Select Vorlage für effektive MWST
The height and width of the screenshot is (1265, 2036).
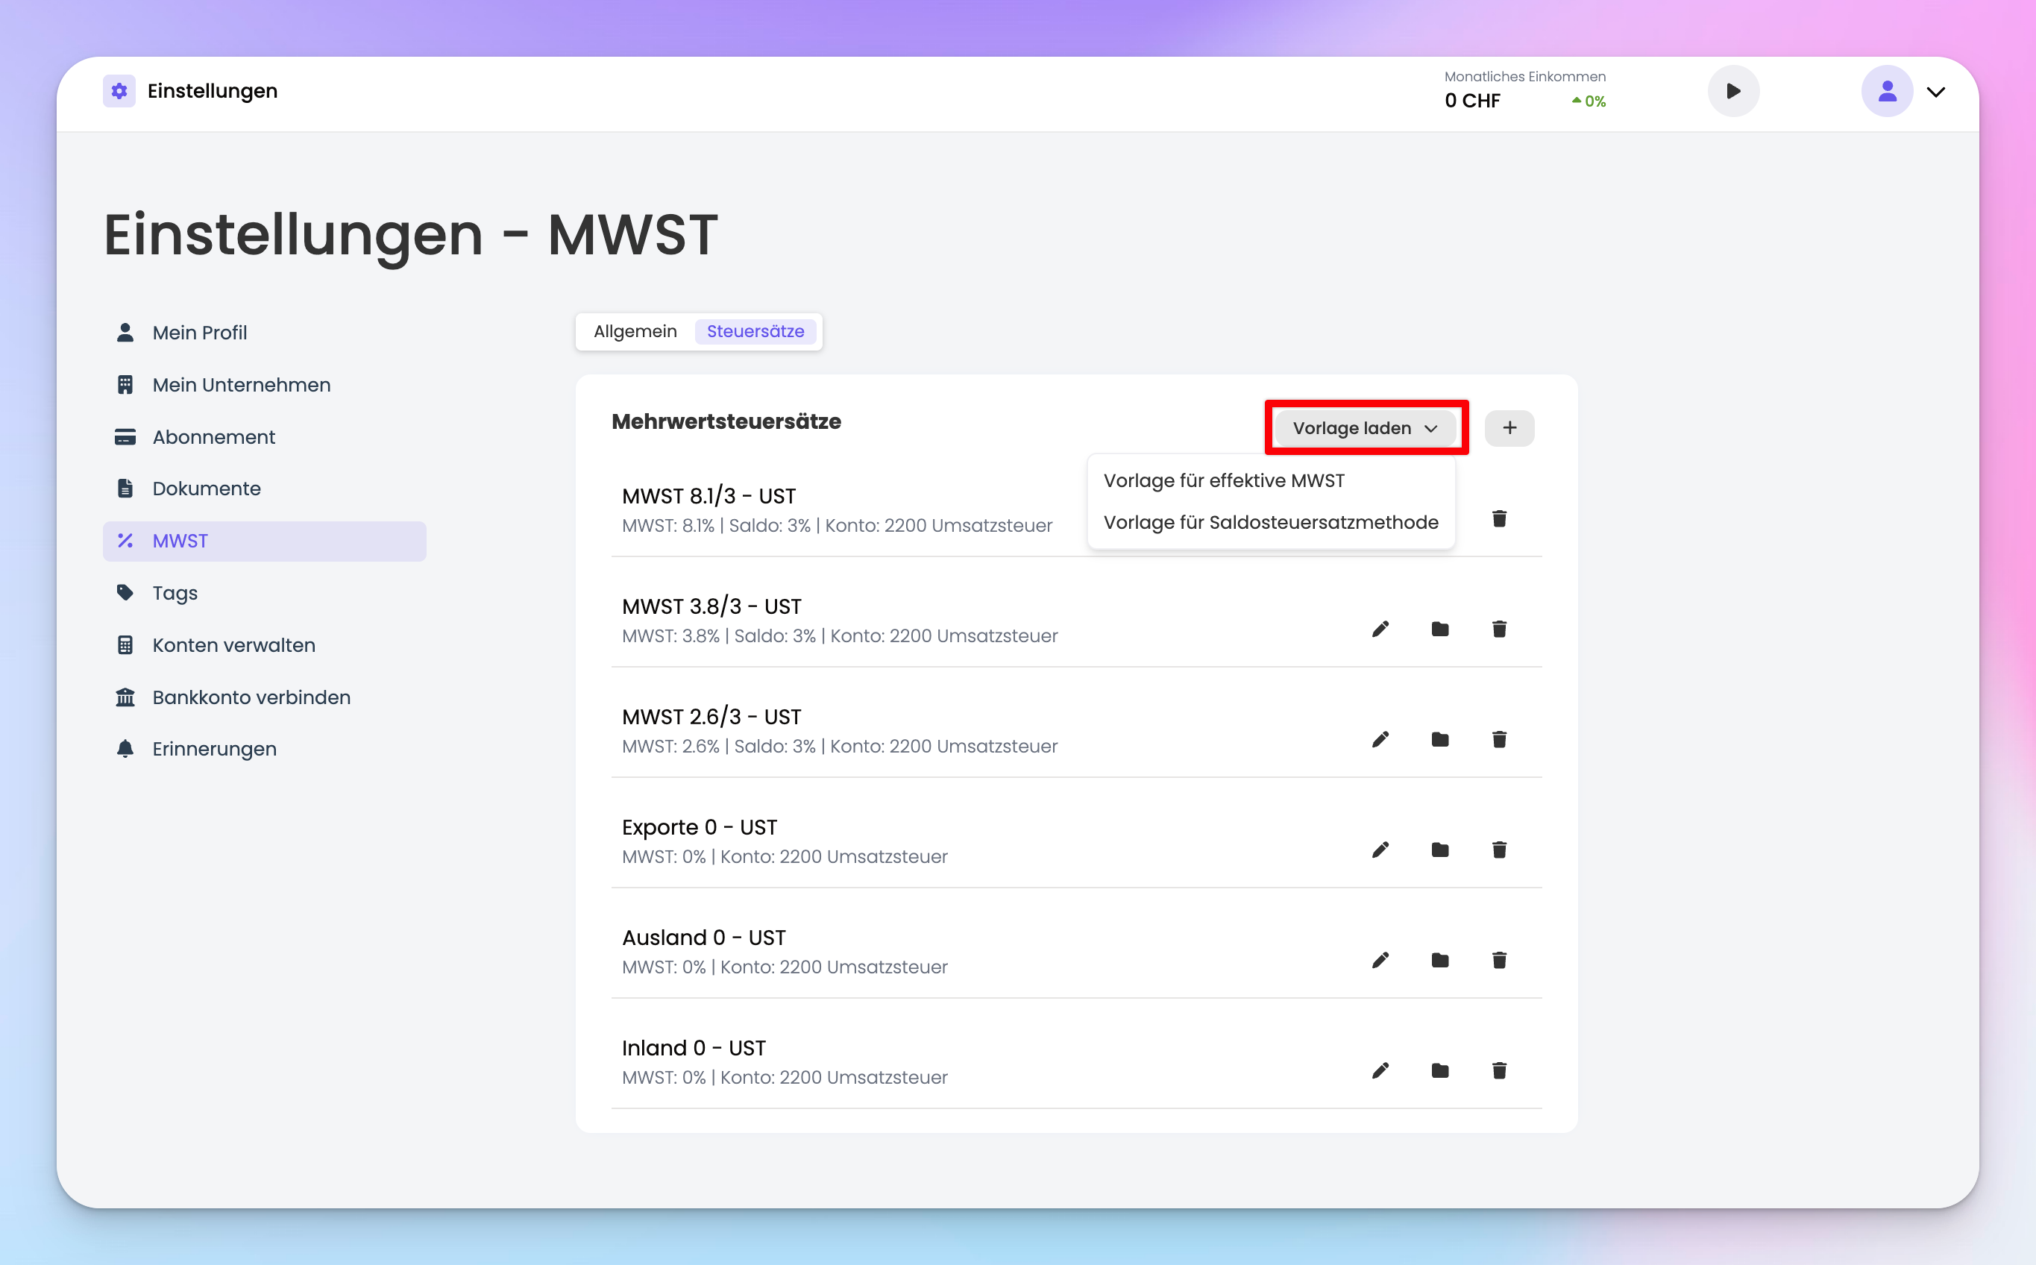coord(1224,481)
